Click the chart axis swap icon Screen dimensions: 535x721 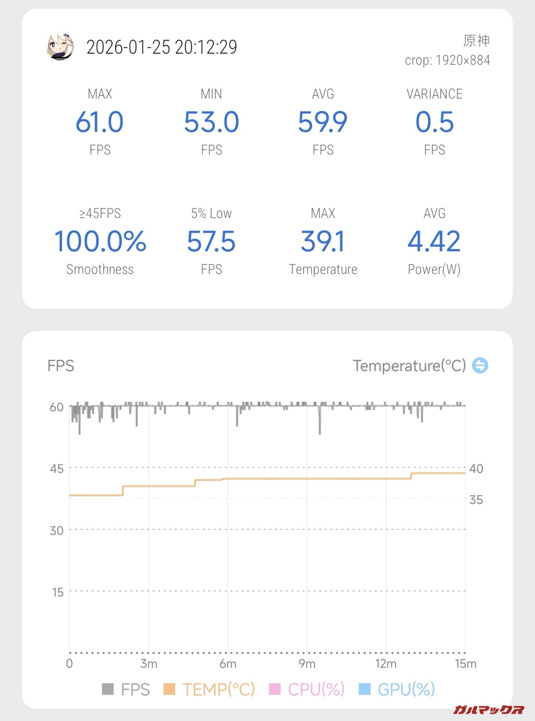[x=480, y=365]
